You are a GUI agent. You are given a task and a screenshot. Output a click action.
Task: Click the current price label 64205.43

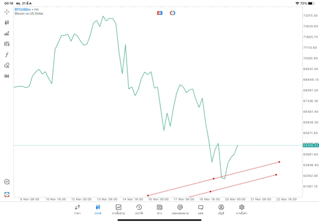[310, 145]
